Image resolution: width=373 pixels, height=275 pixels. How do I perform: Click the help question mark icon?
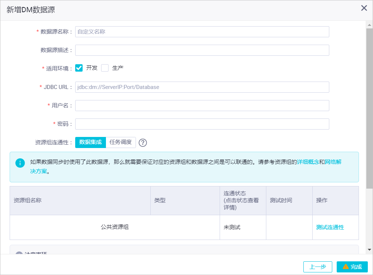point(143,143)
